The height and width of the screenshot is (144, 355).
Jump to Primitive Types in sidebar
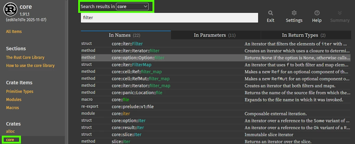[20, 91]
